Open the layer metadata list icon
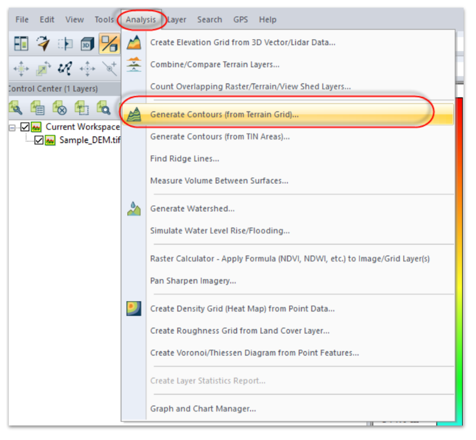 [x=37, y=107]
